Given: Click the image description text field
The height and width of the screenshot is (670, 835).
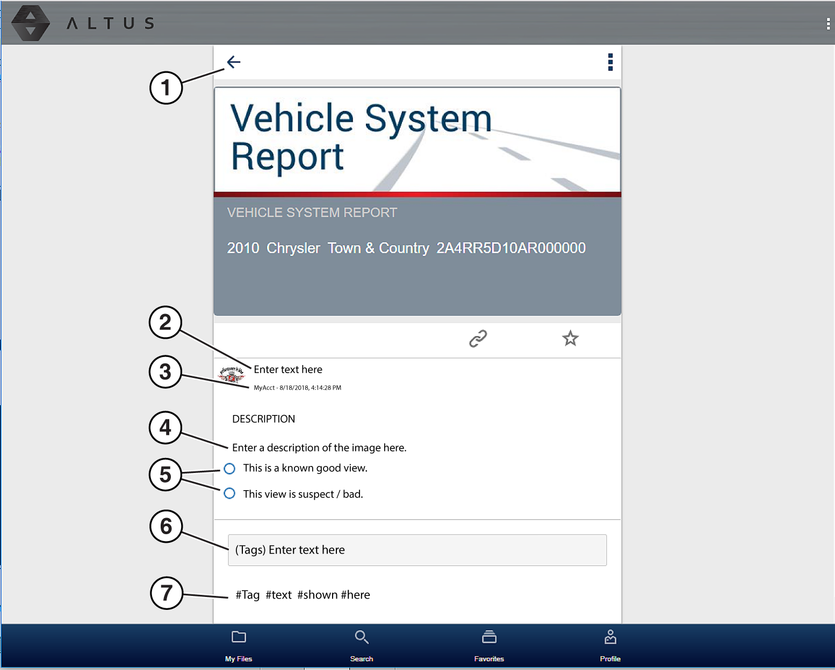Looking at the screenshot, I should 319,448.
